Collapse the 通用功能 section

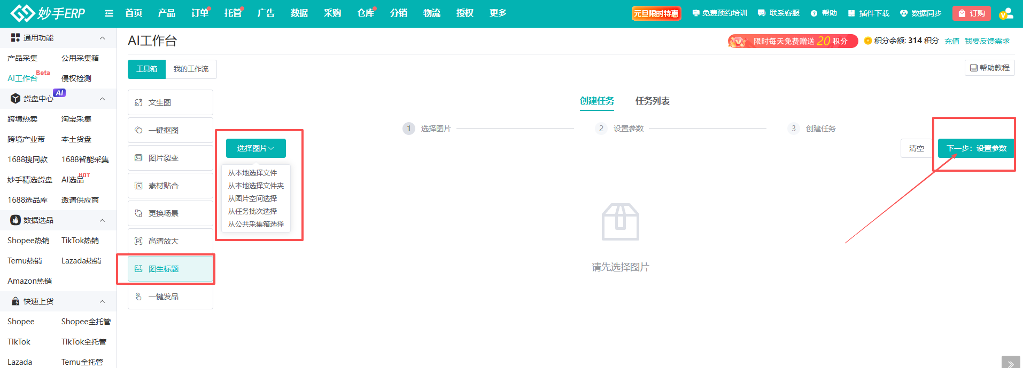coord(102,38)
